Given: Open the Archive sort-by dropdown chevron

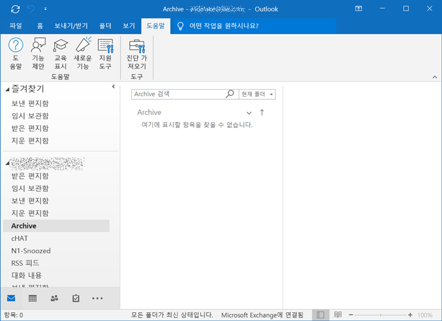Looking at the screenshot, I should point(249,113).
